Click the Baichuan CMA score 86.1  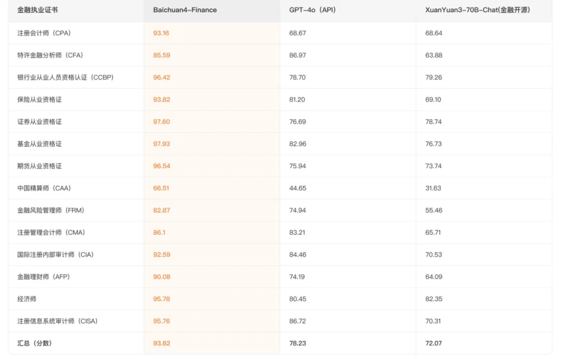coord(159,233)
